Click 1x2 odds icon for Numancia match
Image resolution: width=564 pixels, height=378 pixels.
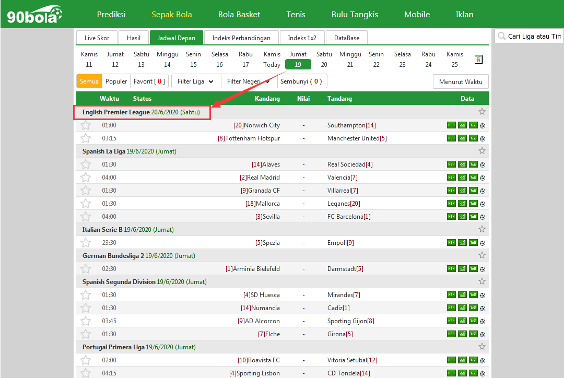point(473,308)
